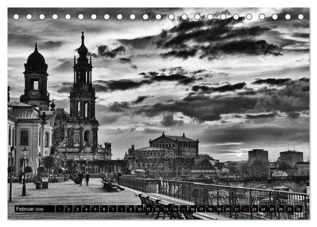Select date 6 in the calendar strip
Image resolution: width=317 pixels, height=227 pixels.
[104, 209]
